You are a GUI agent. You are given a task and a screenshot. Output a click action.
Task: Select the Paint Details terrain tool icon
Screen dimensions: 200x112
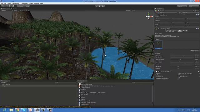point(183,31)
